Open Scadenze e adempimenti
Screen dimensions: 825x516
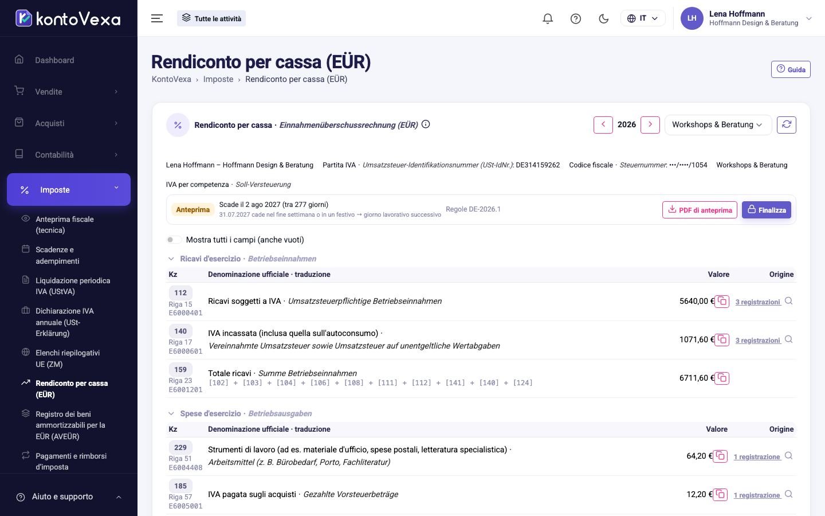click(69, 255)
